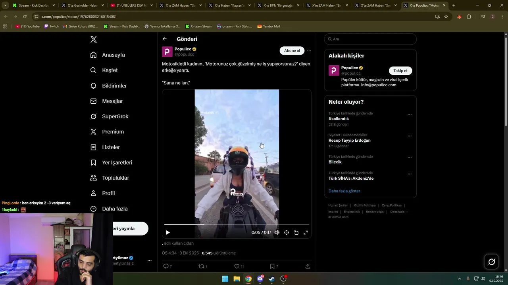
Task: Open video settings gear
Action: pos(287,233)
